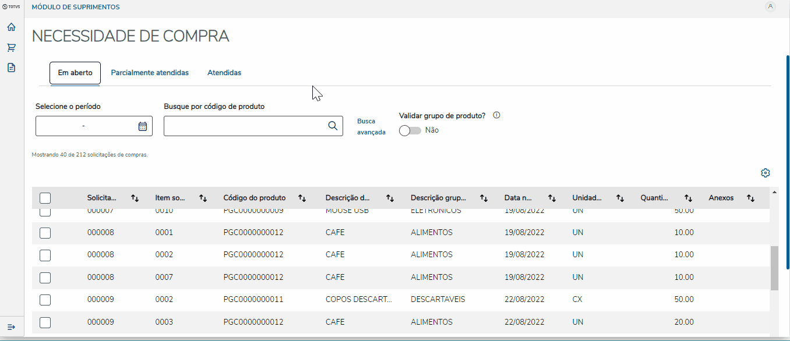Viewport: 790px width, 341px height.
Task: Click the shopping cart sidebar icon
Action: point(11,48)
